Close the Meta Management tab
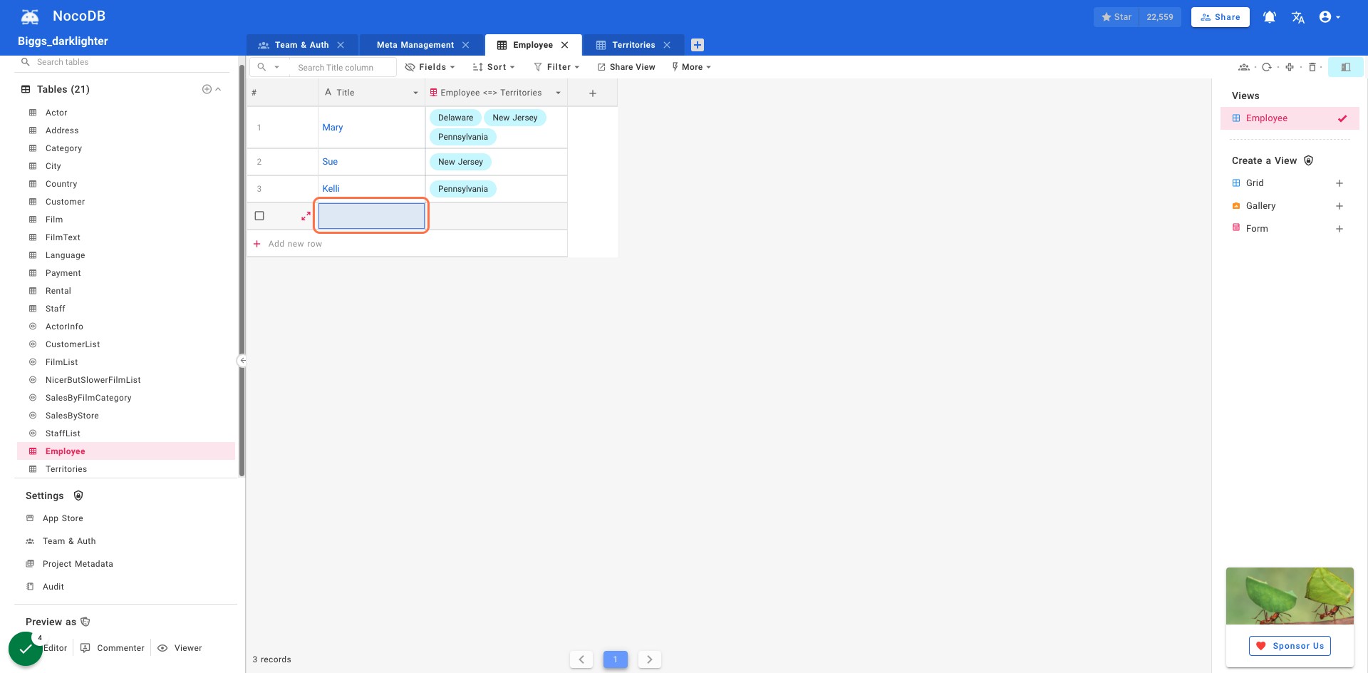 point(465,45)
